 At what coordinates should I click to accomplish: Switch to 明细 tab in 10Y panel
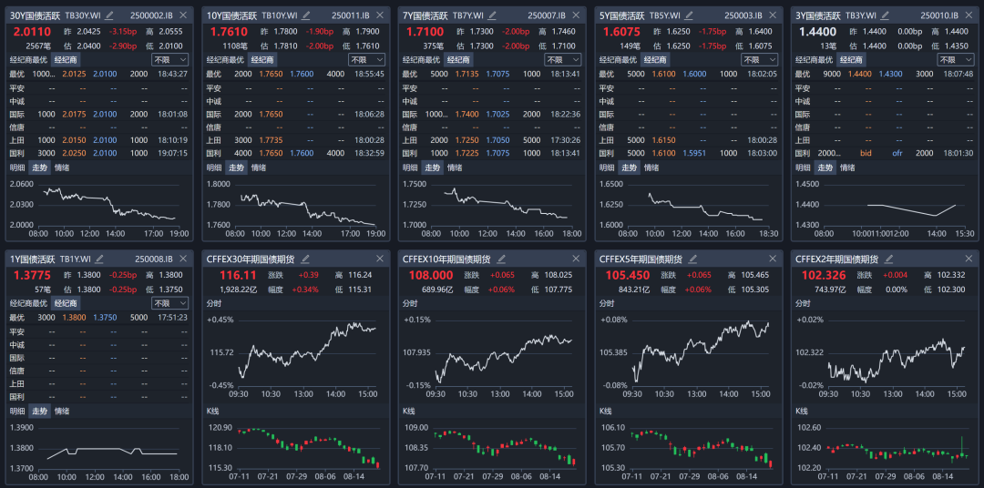click(214, 168)
